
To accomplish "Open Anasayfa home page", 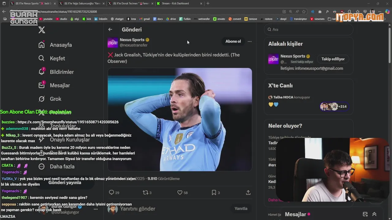I will point(55,45).
